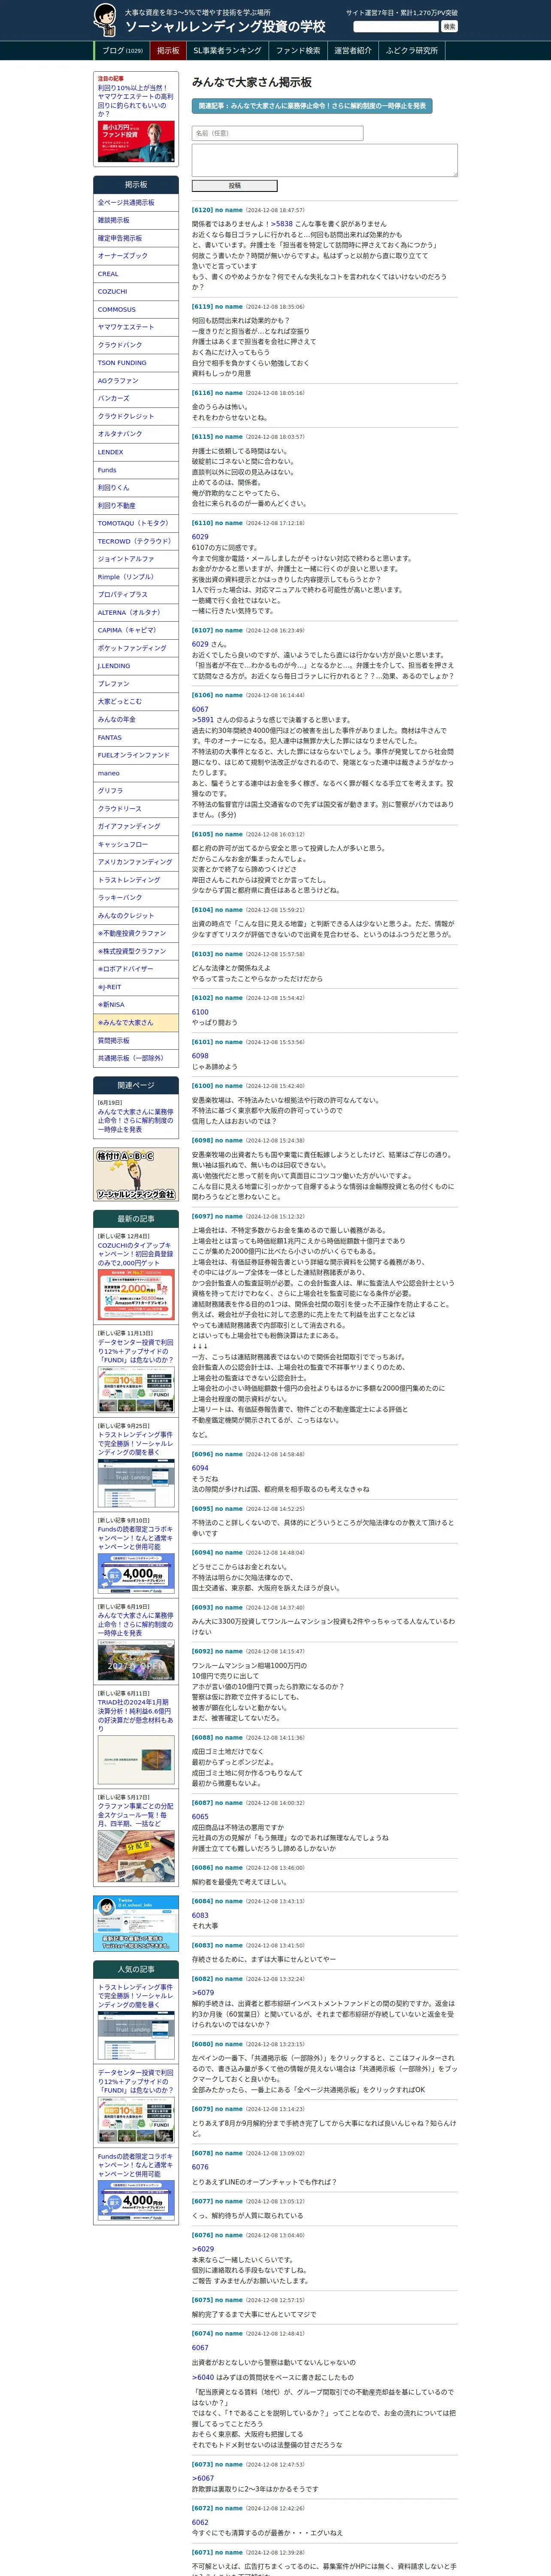551x2576 pixels.
Task: Select highlighted ※みんなで大家さん board
Action: [x=136, y=1023]
